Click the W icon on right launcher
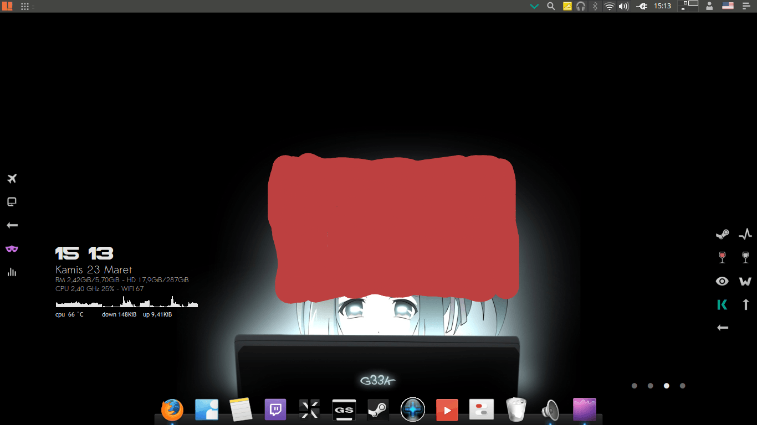The width and height of the screenshot is (757, 425). (x=745, y=281)
